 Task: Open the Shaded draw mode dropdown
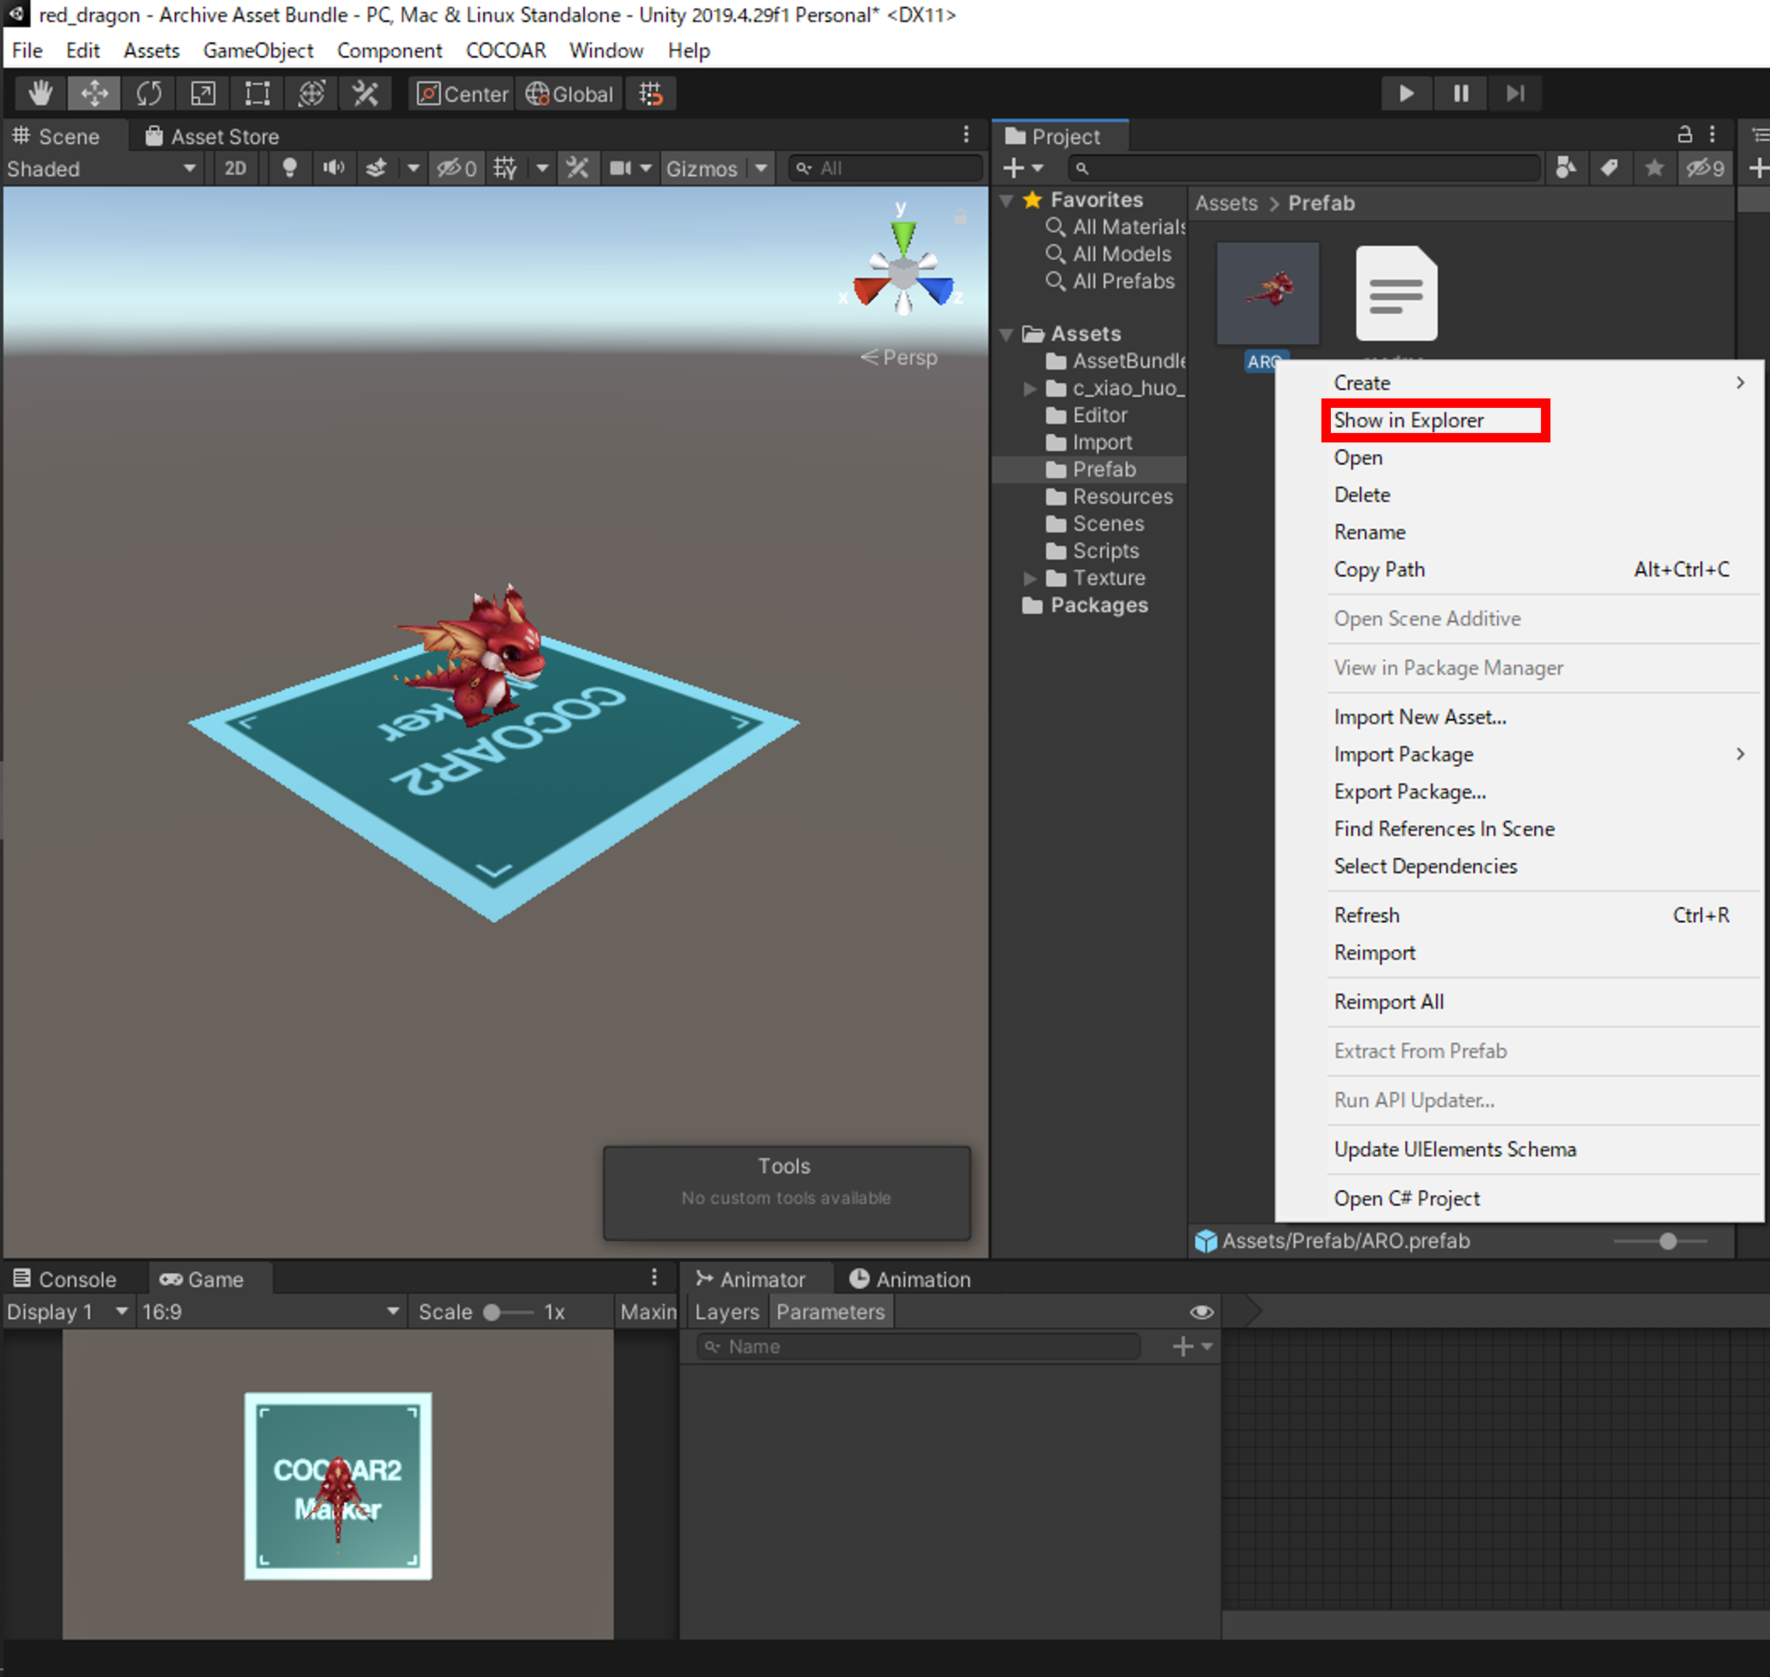click(x=102, y=168)
